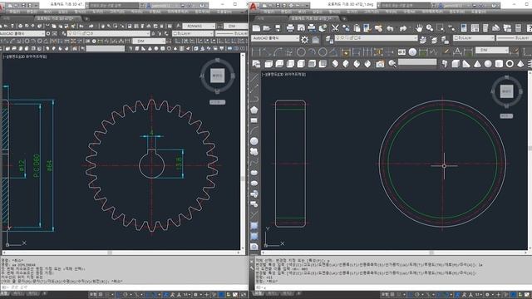The height and width of the screenshot is (299, 532).
Task: Toggle 2D object snap in right status bar
Action: pos(447,295)
